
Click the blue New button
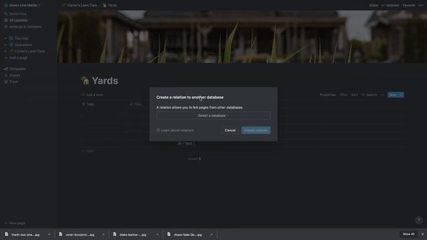[393, 95]
